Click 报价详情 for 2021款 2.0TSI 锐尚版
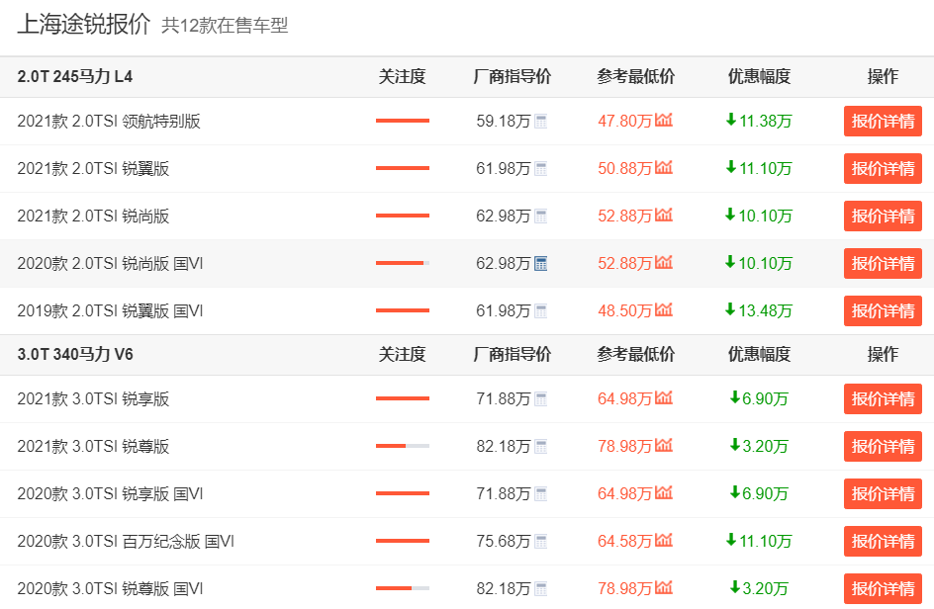The image size is (934, 609). [x=883, y=216]
